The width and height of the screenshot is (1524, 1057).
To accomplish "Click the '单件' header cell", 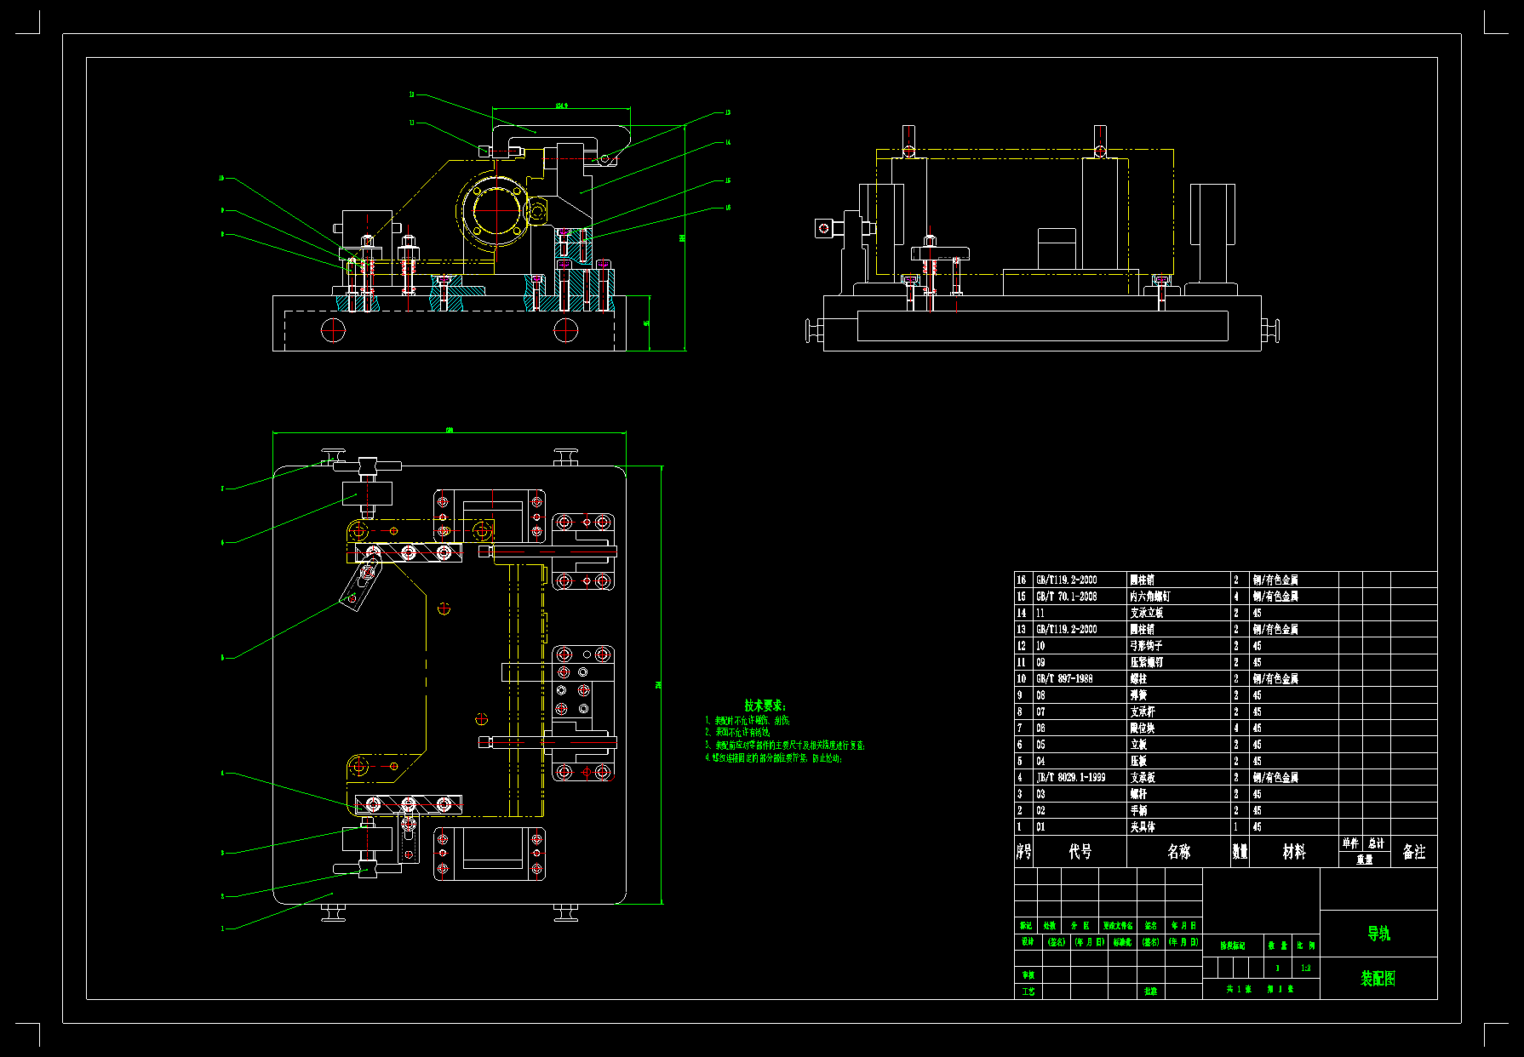I will pyautogui.click(x=1350, y=843).
